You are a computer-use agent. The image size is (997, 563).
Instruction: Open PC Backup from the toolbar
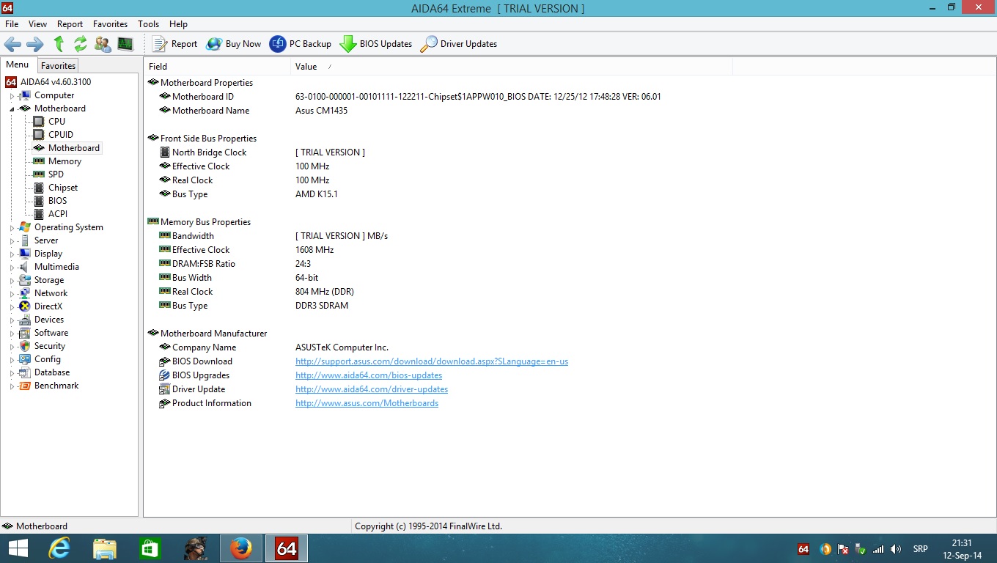click(x=301, y=44)
